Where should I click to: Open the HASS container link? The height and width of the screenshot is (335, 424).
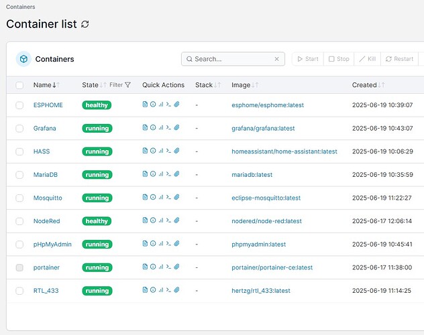42,151
